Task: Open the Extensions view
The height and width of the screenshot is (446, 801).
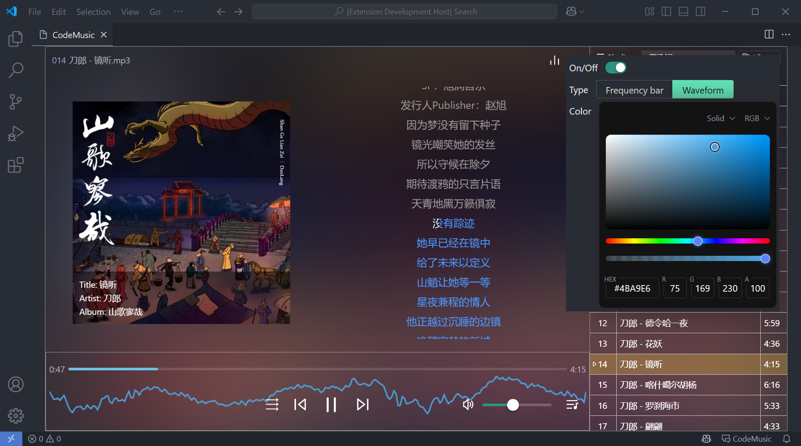Action: tap(16, 165)
